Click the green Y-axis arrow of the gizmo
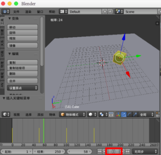161x155 pixels. point(139,56)
